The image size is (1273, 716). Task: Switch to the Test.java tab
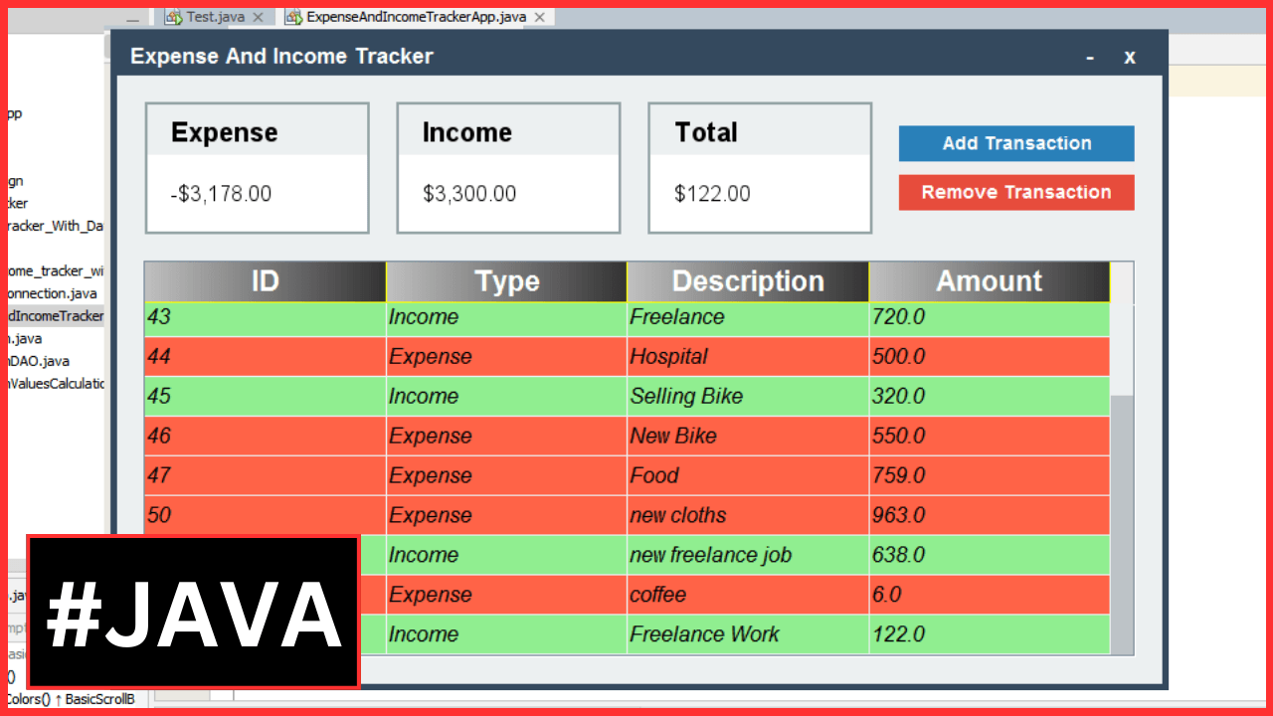[x=215, y=17]
